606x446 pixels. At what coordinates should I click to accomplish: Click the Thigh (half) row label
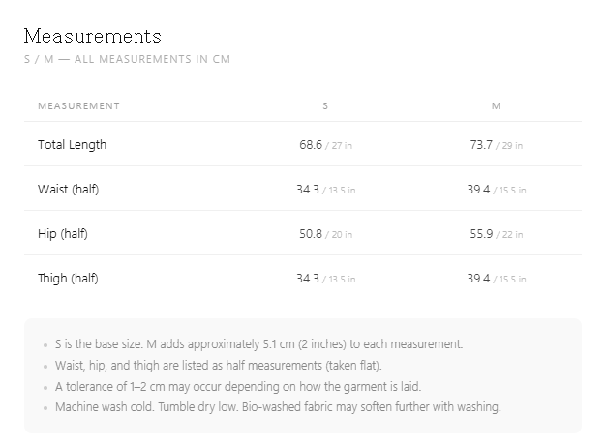68,278
